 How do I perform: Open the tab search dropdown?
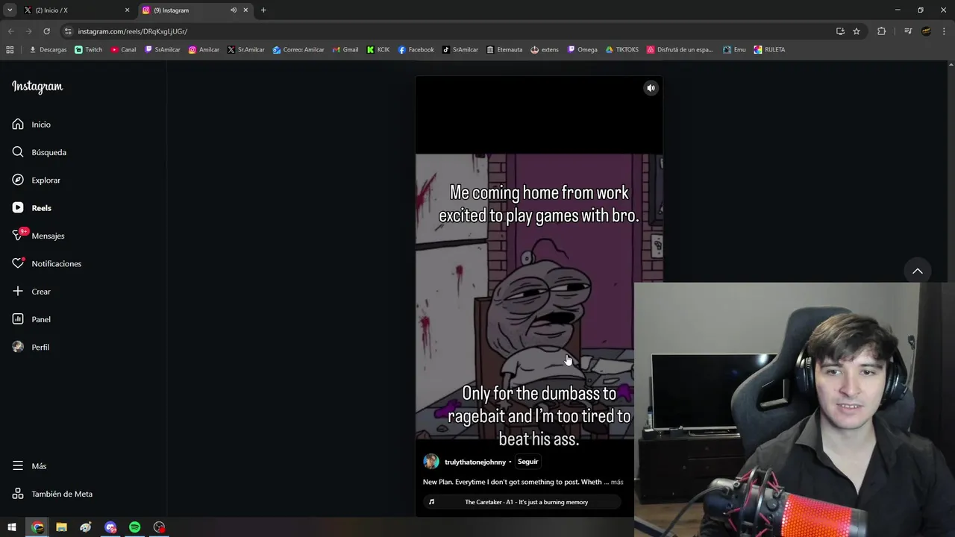10,10
